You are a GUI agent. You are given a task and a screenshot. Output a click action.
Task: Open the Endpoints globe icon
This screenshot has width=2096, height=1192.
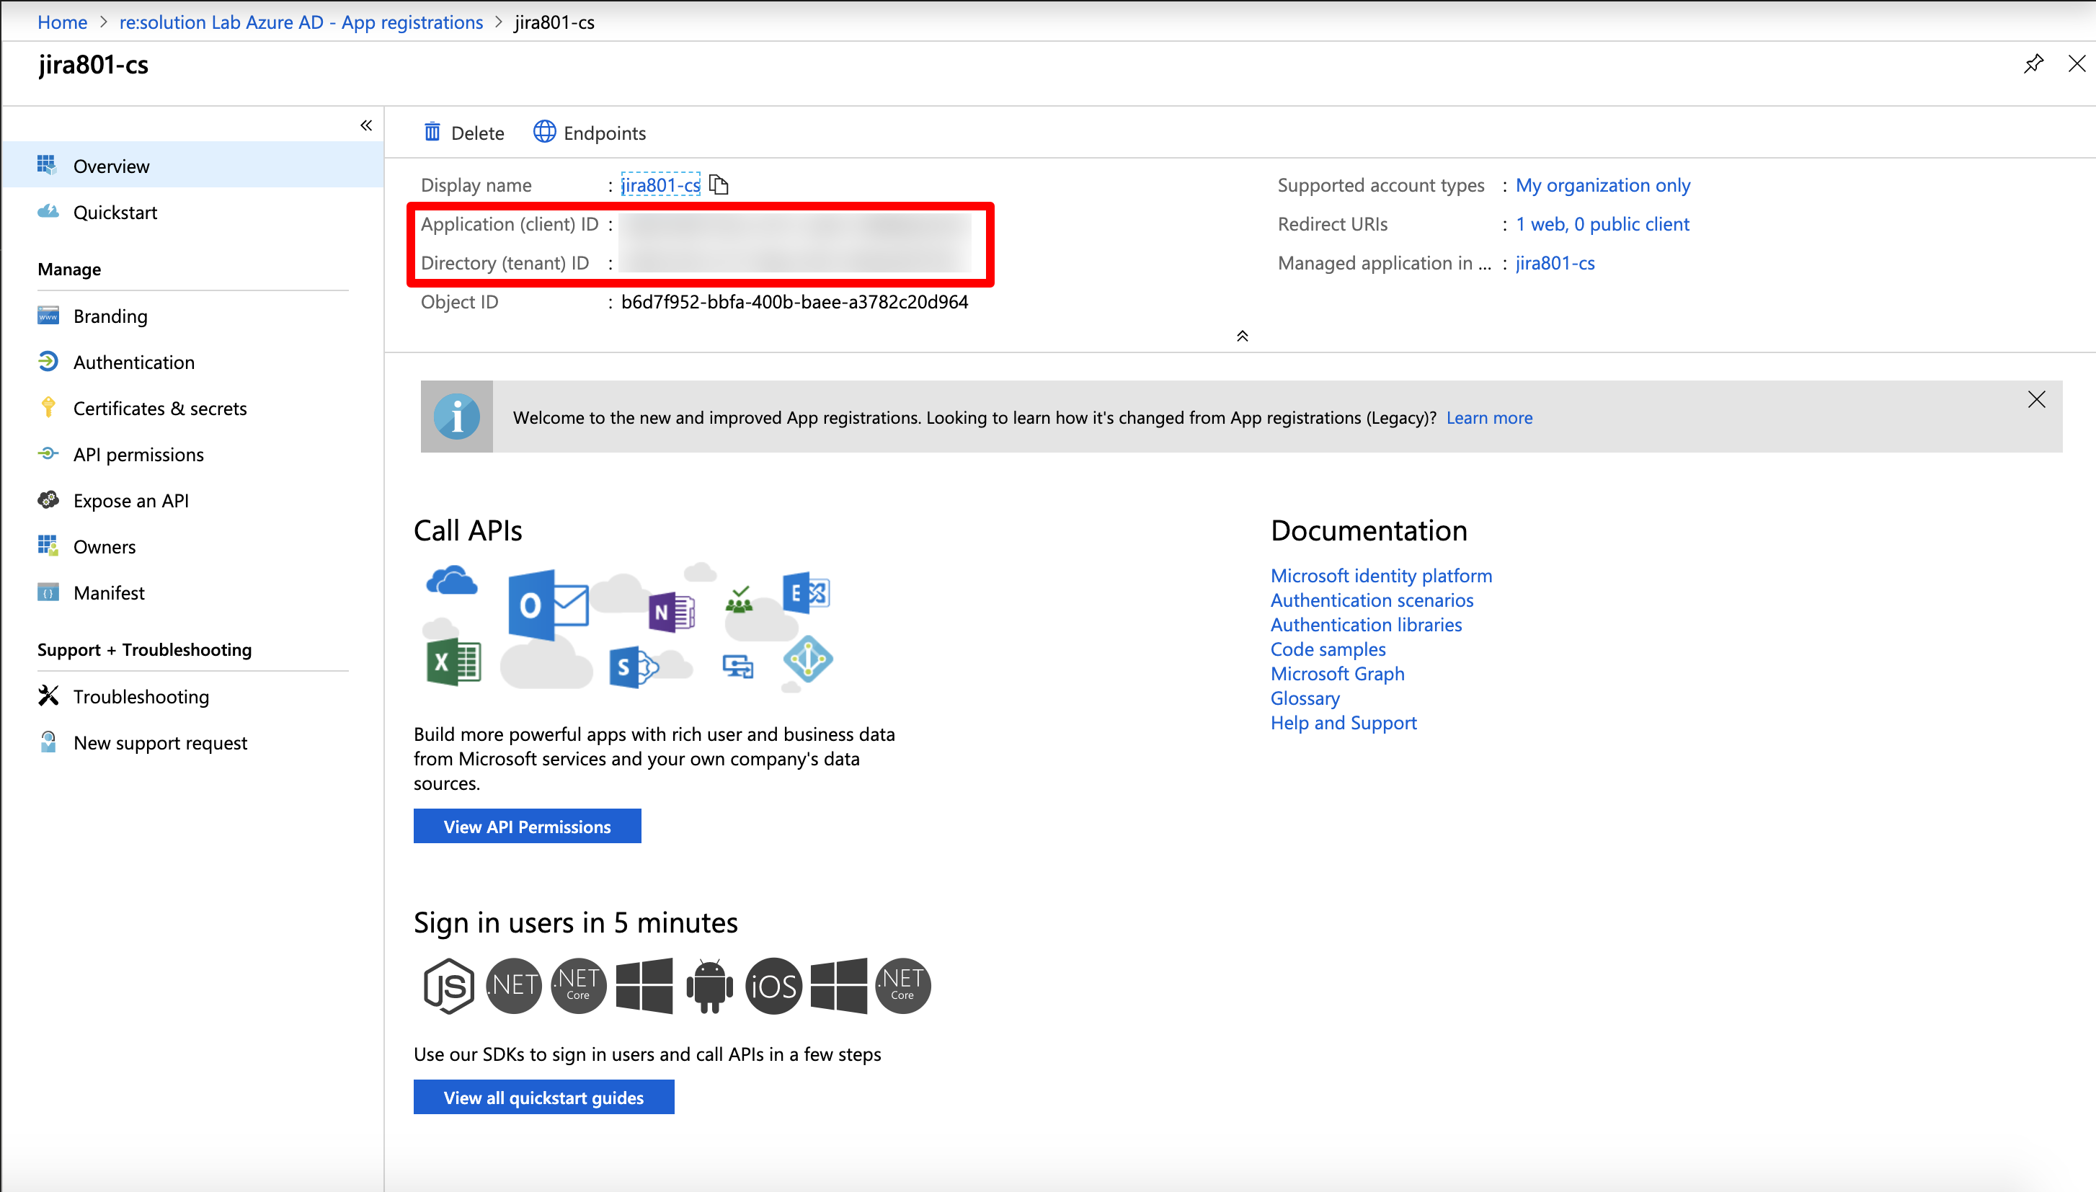point(544,132)
